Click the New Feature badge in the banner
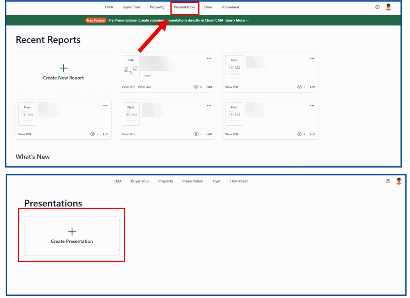The image size is (410, 298). click(x=95, y=20)
